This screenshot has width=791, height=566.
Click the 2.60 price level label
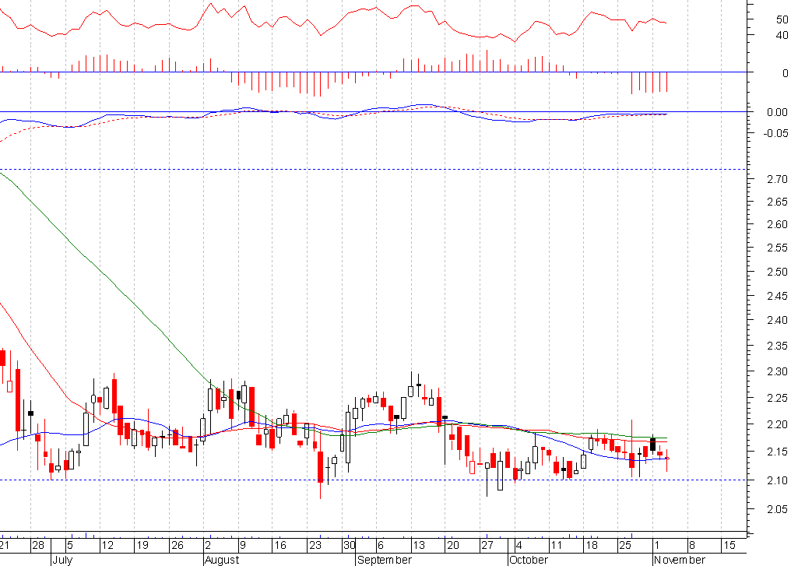click(x=778, y=224)
